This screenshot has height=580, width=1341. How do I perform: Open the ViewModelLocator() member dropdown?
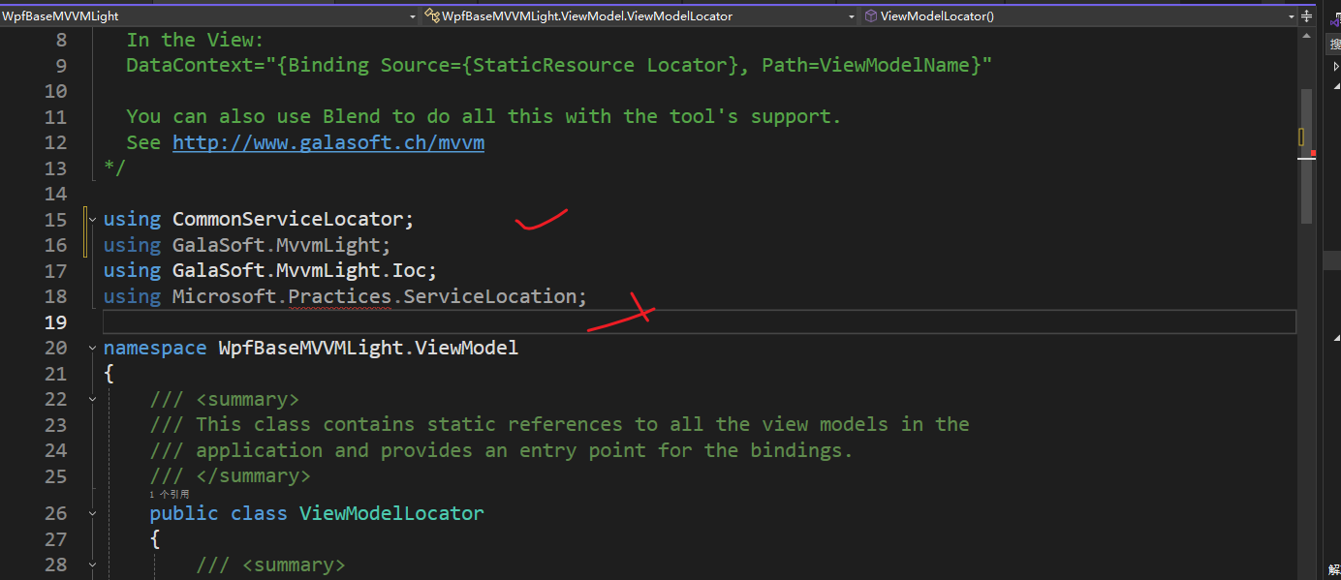(1292, 15)
